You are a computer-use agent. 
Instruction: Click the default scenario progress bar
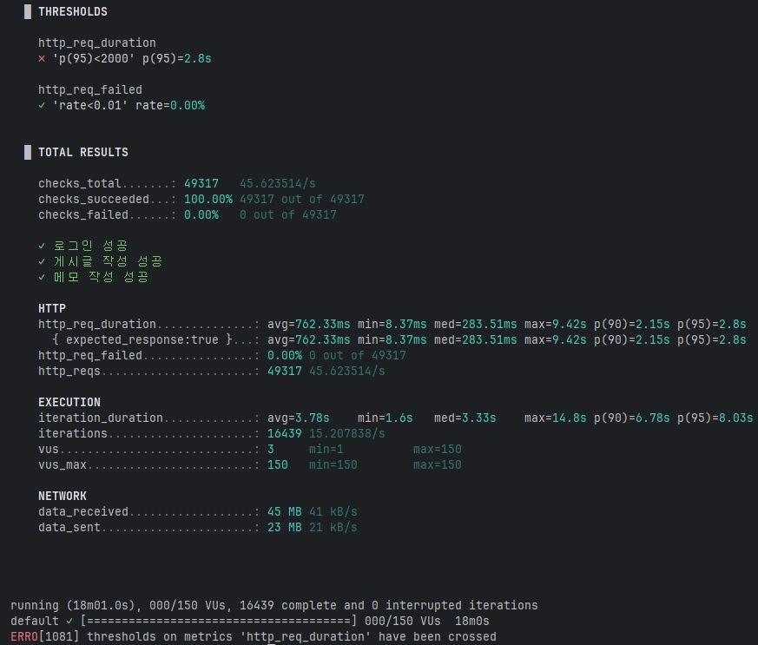(x=219, y=621)
